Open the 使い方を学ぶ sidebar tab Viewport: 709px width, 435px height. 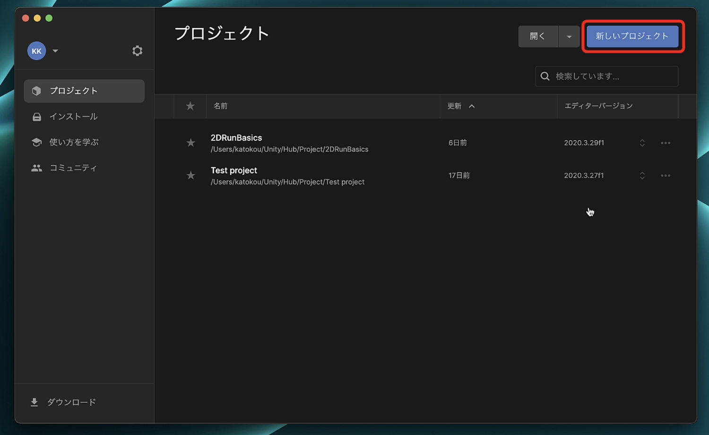click(84, 142)
